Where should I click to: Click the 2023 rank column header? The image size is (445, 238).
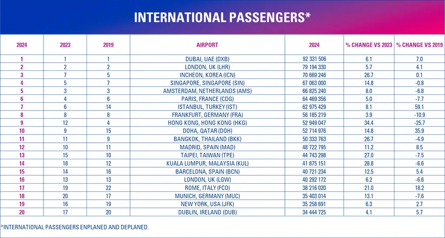coord(65,45)
